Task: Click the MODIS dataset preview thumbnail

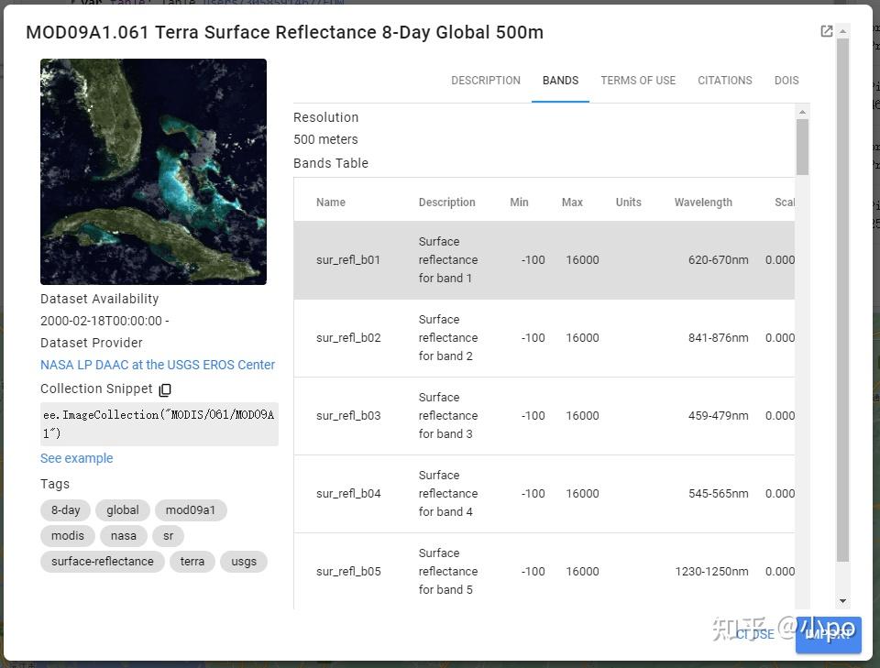Action: (x=153, y=171)
